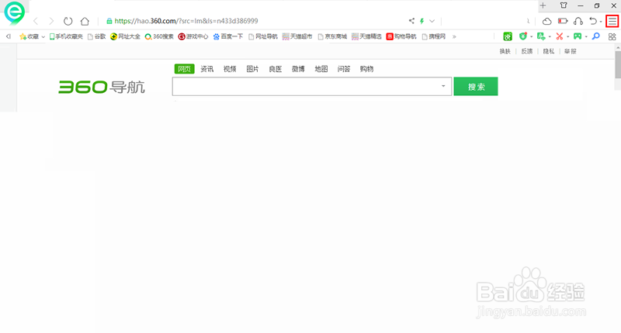The image size is (621, 333).
Task: Switch to the 地图 search tab
Action: click(x=321, y=69)
